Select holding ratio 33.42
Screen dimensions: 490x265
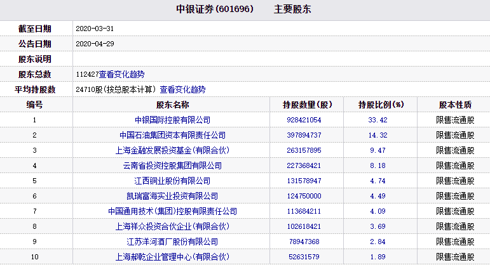378,120
